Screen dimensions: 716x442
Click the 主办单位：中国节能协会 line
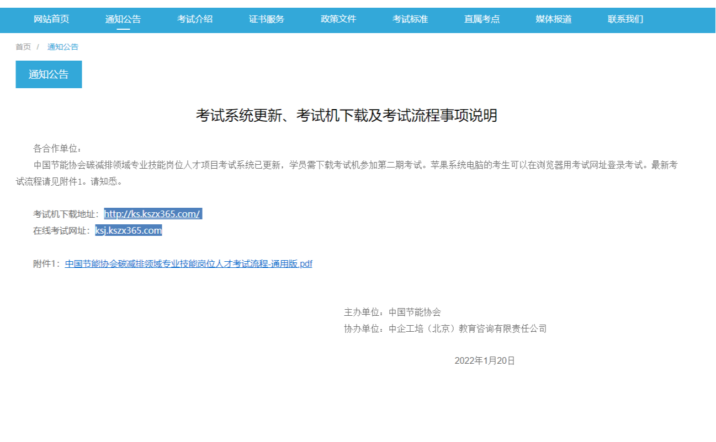[393, 312]
